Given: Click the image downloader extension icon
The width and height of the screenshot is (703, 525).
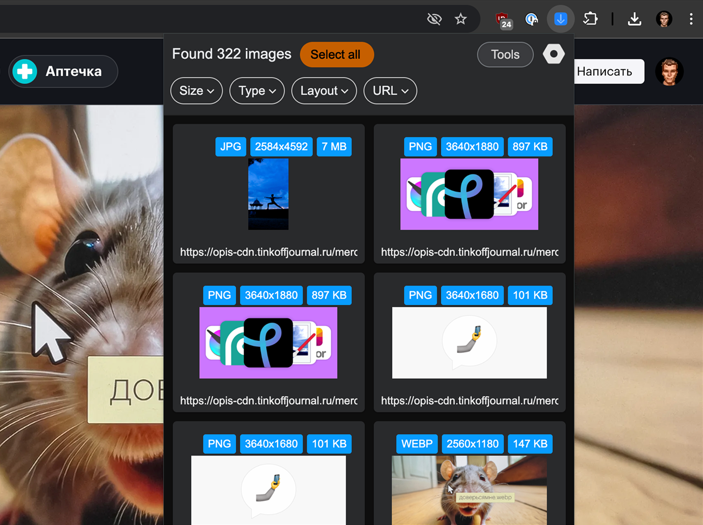Looking at the screenshot, I should point(561,19).
